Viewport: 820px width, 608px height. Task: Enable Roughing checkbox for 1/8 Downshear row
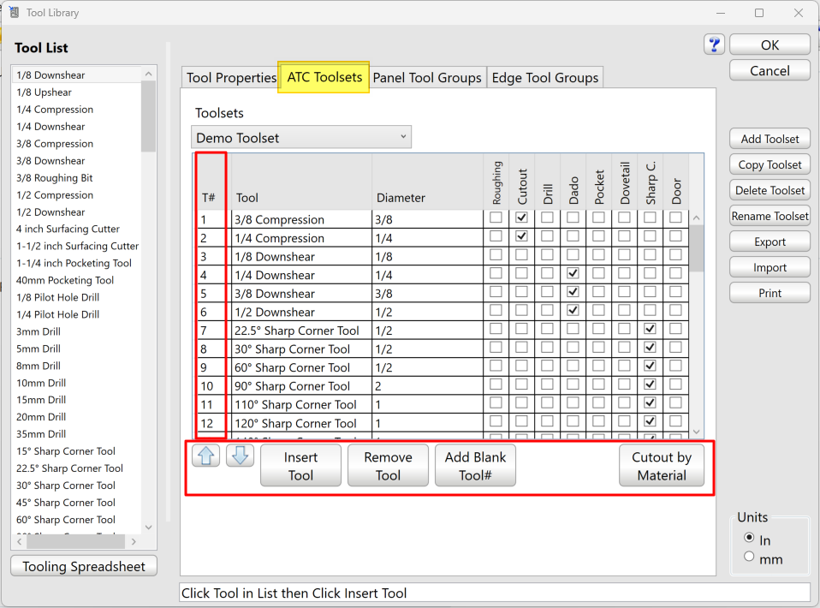point(496,256)
